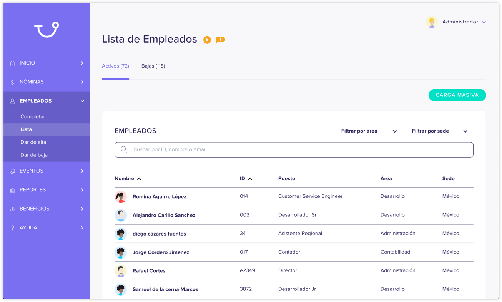Click the app logo in the sidebar
The width and height of the screenshot is (502, 302).
coord(47,30)
